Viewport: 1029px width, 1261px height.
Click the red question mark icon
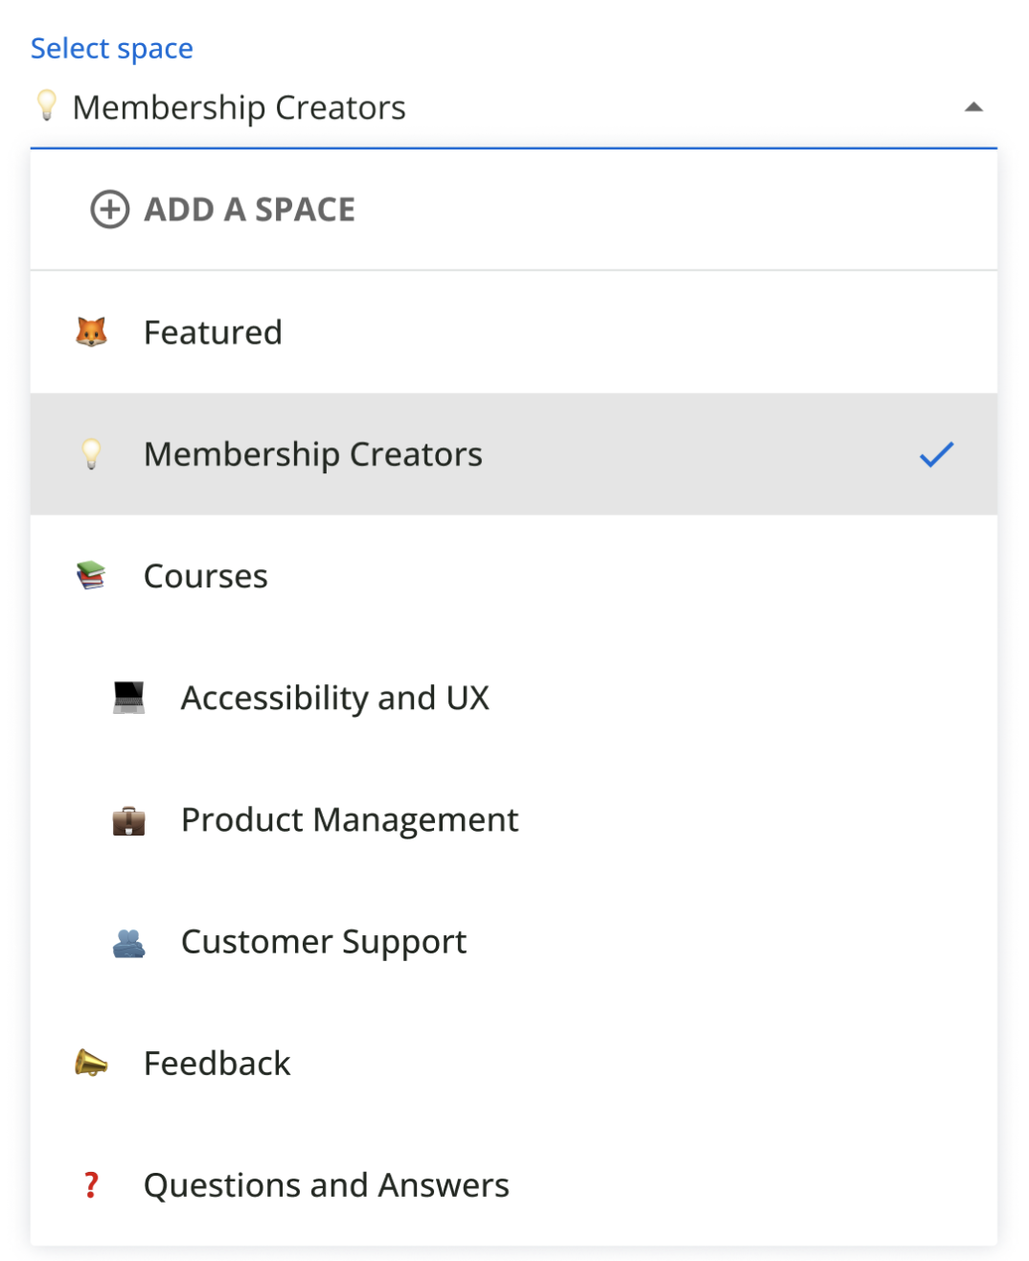(x=91, y=1185)
